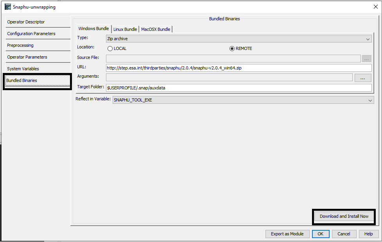Click Download and Install Now
This screenshot has height=242, width=382.
click(344, 216)
